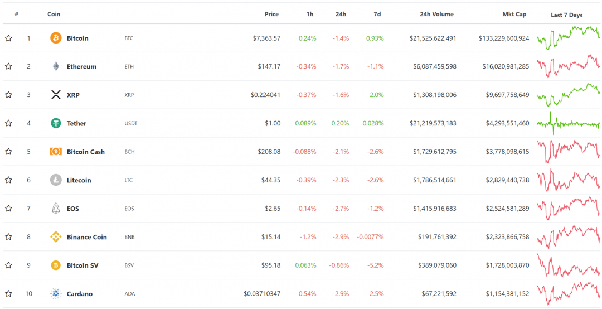Open the Binance Coin link
This screenshot has width=602, height=309.
pos(87,237)
